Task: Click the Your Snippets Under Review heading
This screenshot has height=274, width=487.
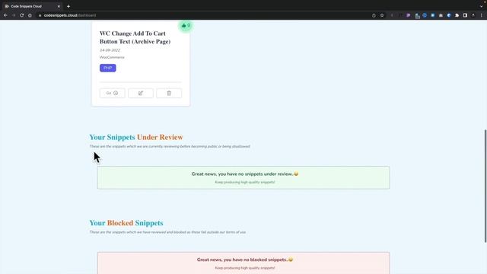Action: tap(136, 137)
